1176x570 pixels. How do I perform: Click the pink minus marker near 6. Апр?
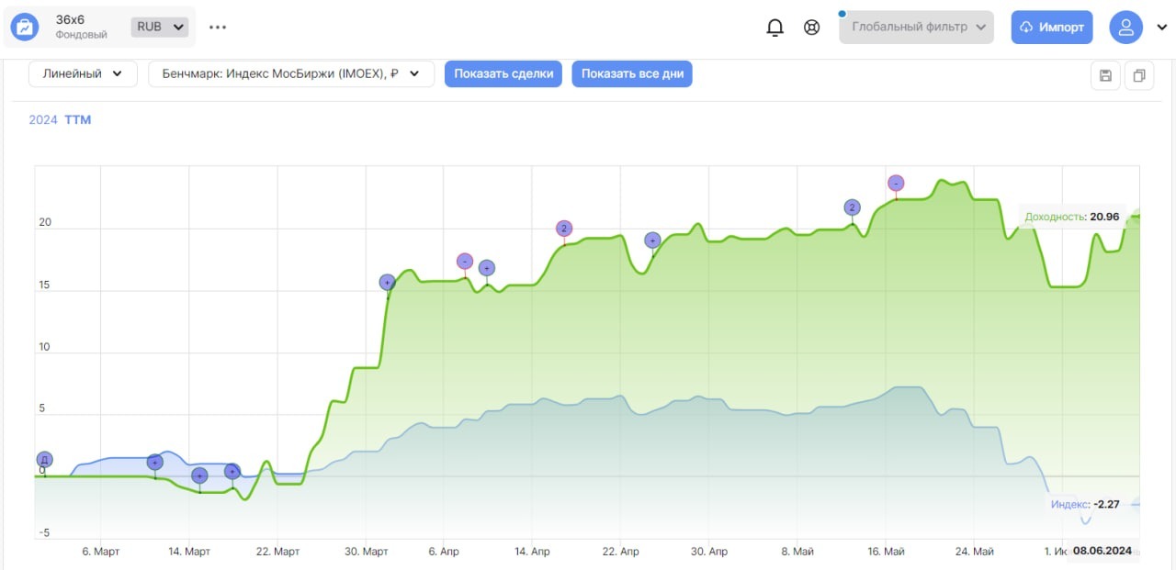(465, 262)
